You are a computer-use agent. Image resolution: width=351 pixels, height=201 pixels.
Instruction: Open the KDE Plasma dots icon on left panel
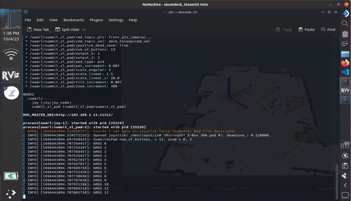tap(11, 193)
